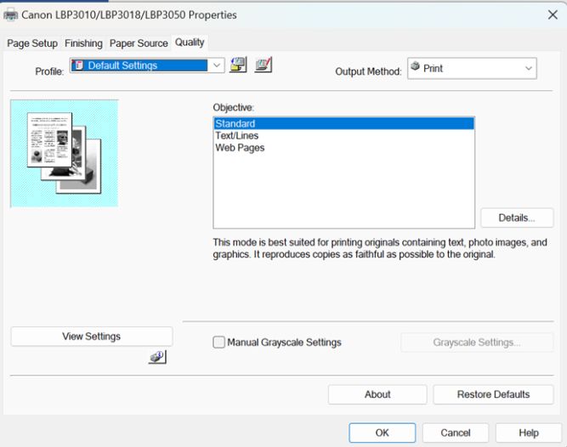Click the printer status icon below View Settings
This screenshot has height=447, width=567.
[x=157, y=357]
